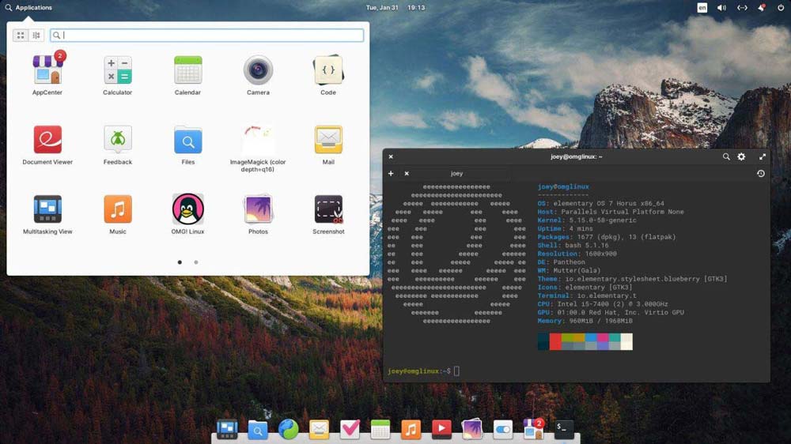Launch Document Viewer
Viewport: 791px width, 444px height.
47,144
